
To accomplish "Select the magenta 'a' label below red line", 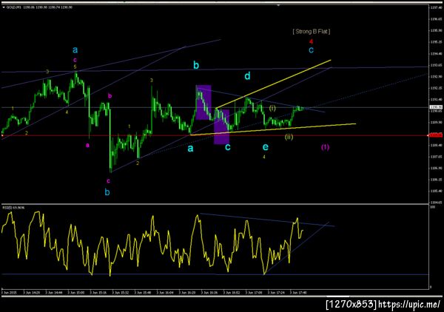I will [x=87, y=146].
